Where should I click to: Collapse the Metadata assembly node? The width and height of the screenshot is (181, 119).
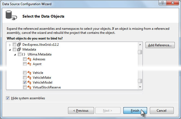click(10, 50)
